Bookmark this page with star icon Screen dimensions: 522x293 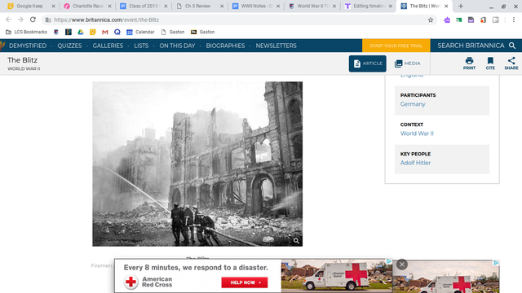tap(431, 20)
